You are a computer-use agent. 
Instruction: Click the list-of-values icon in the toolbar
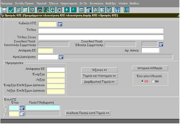89,10
